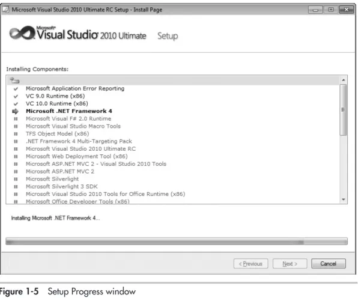Image resolution: width=358 pixels, height=298 pixels.
Task: Click pending icon beside Tools for Office Runtime (x86)
Action: [x=16, y=194]
